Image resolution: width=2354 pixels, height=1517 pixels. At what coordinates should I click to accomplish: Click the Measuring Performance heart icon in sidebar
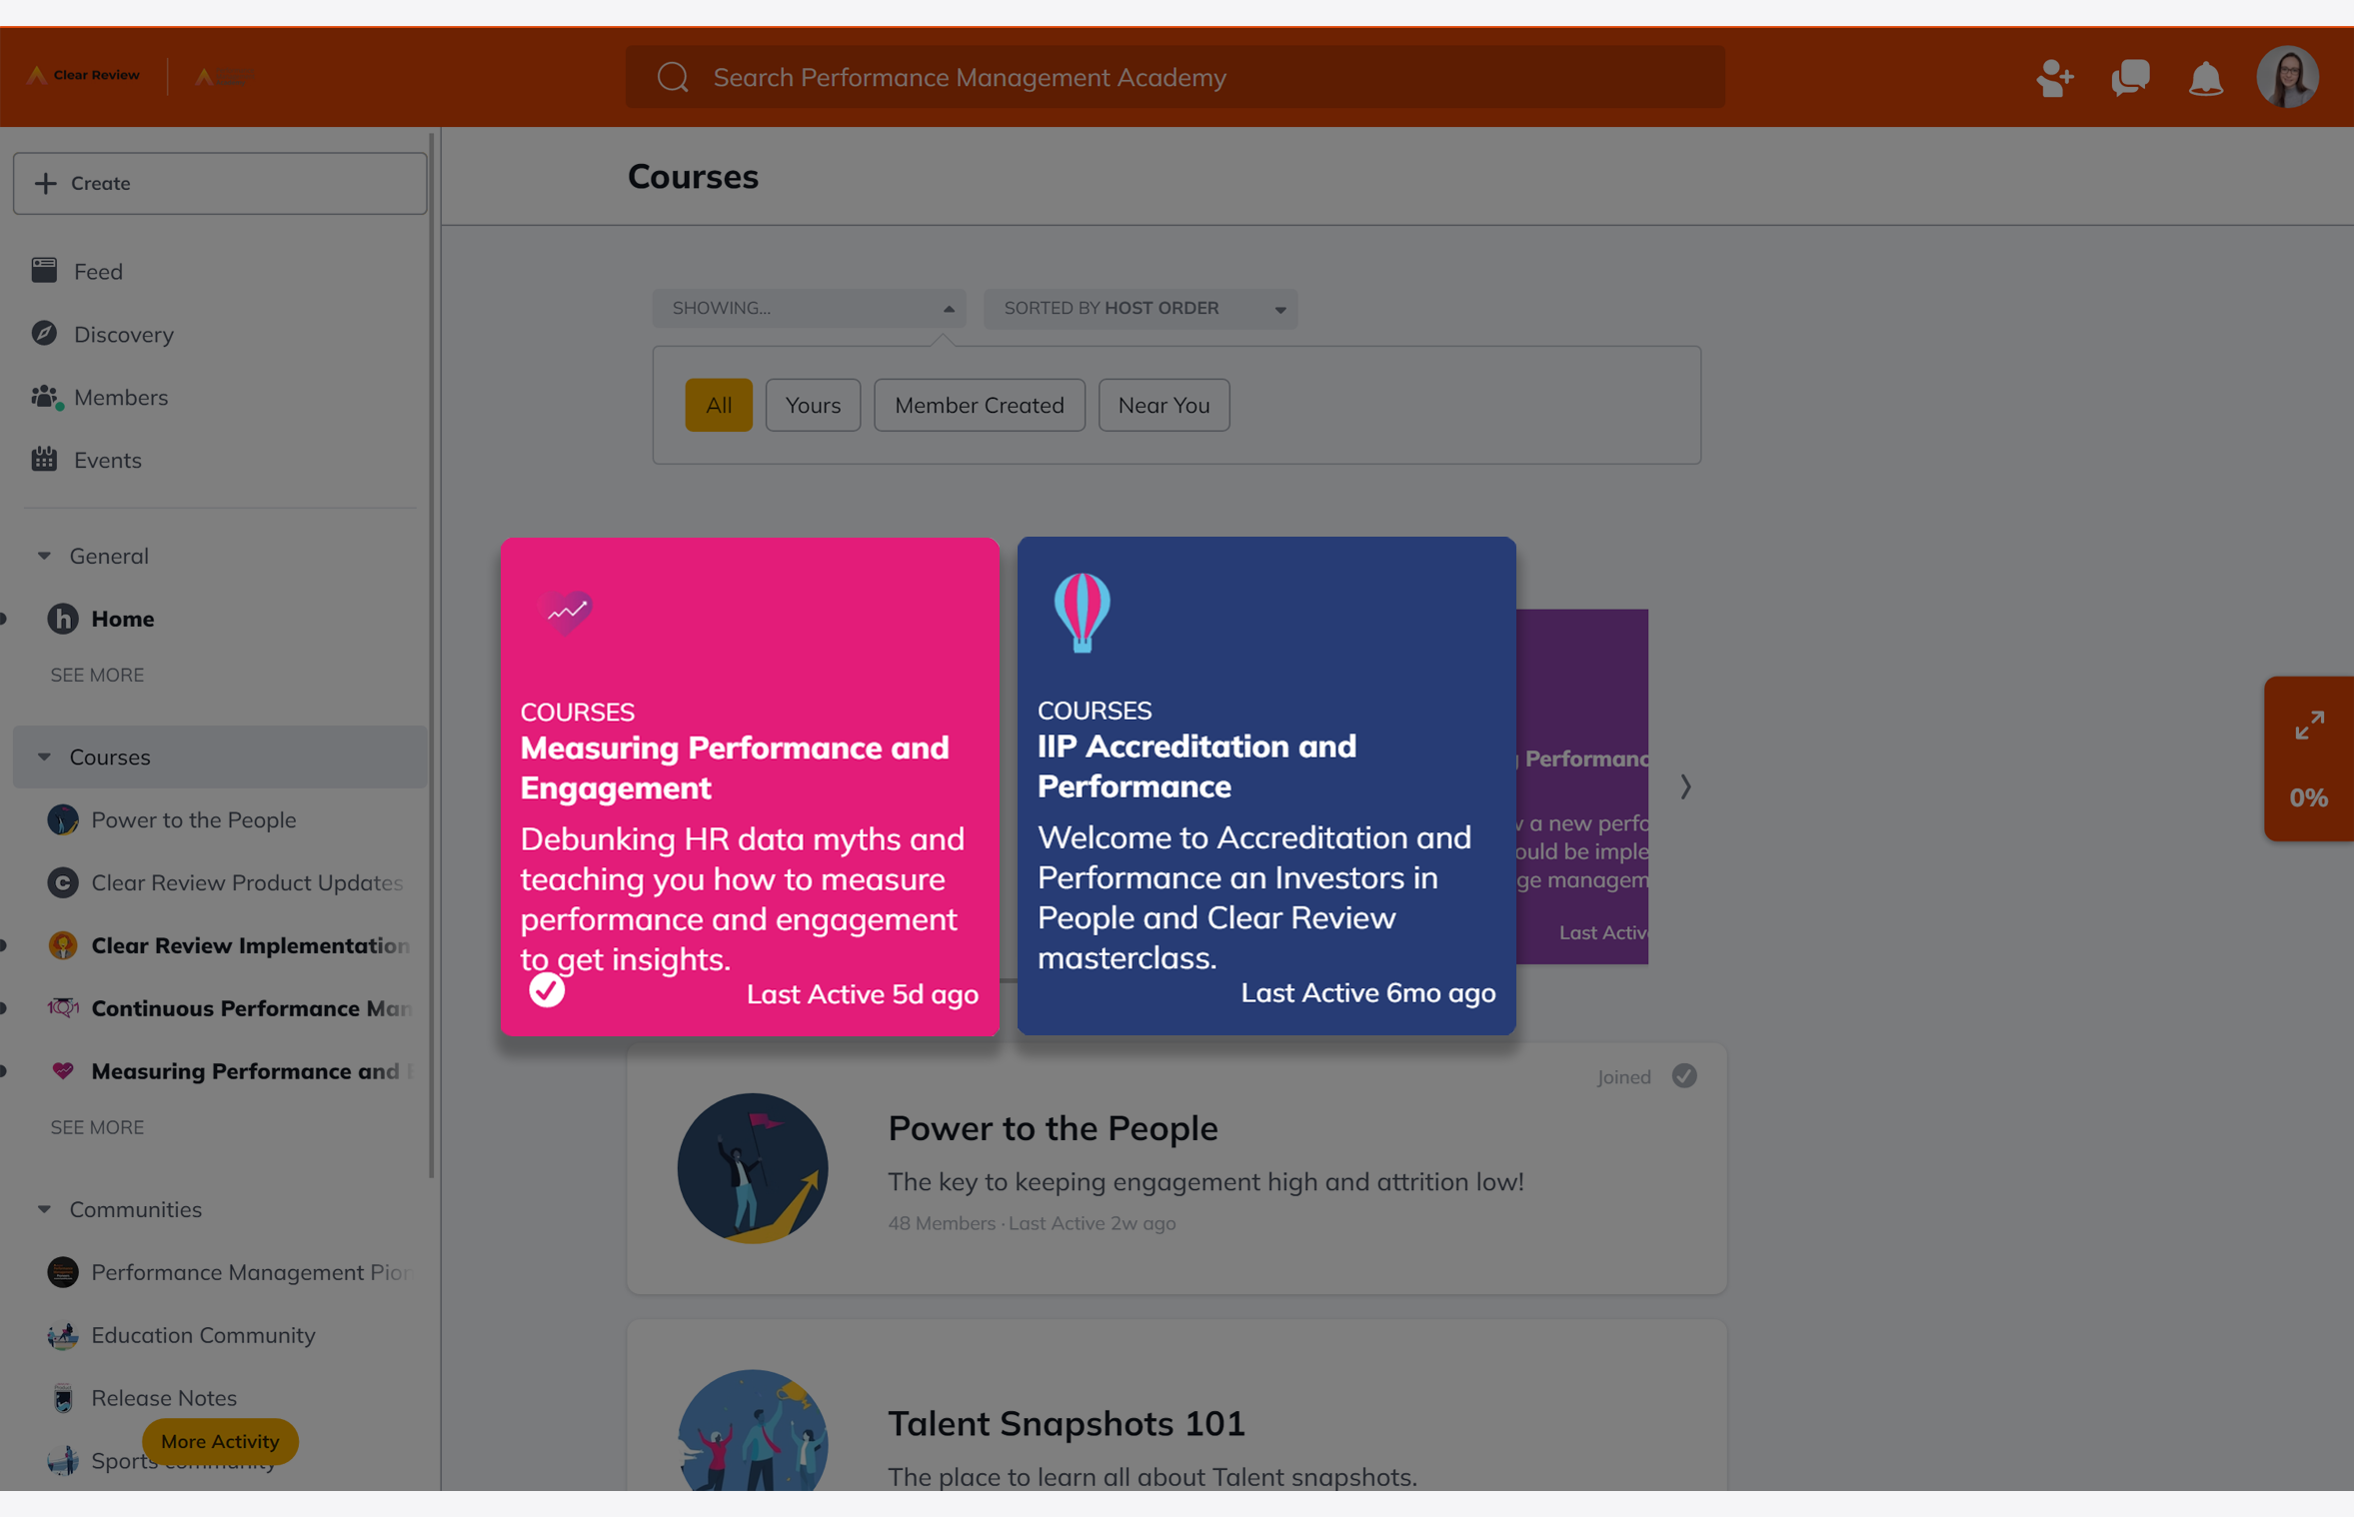63,1070
